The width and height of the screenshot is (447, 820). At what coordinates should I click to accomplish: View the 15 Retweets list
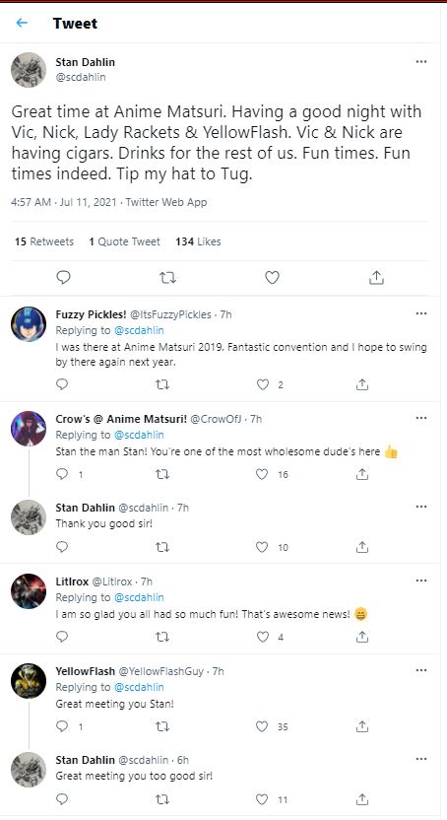44,241
